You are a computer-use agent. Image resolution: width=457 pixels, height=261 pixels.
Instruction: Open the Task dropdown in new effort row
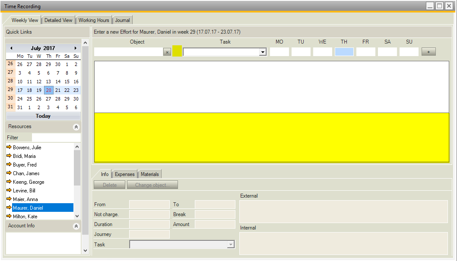click(263, 52)
